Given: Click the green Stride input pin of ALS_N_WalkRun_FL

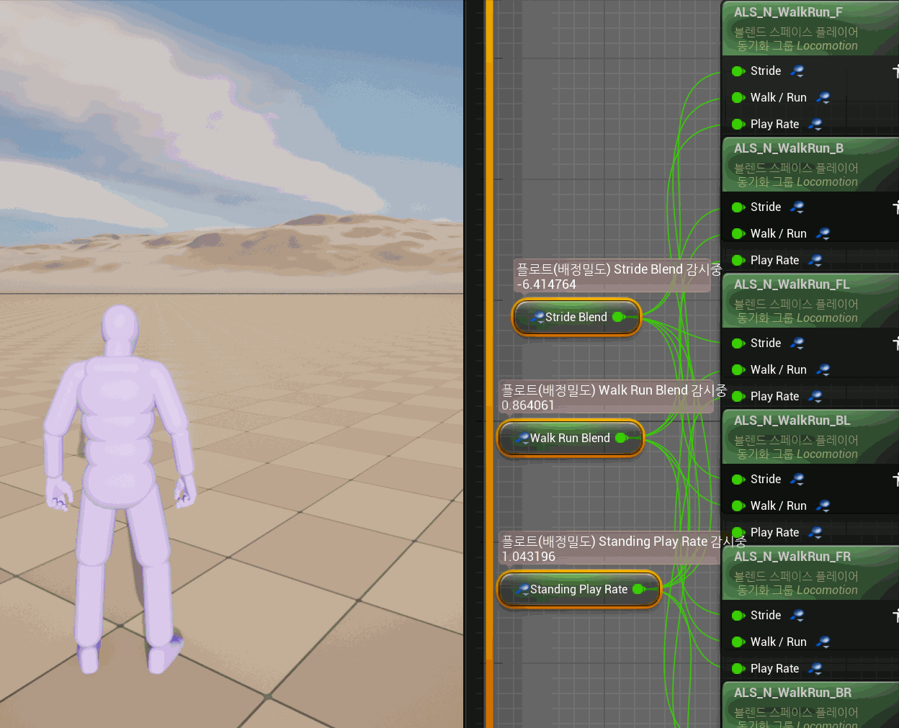Looking at the screenshot, I should click(738, 343).
